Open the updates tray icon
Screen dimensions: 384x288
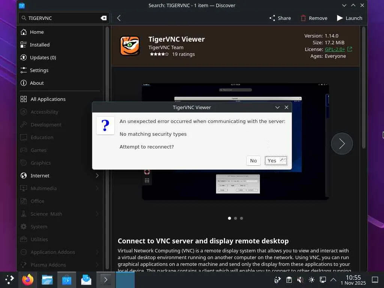coord(277,280)
